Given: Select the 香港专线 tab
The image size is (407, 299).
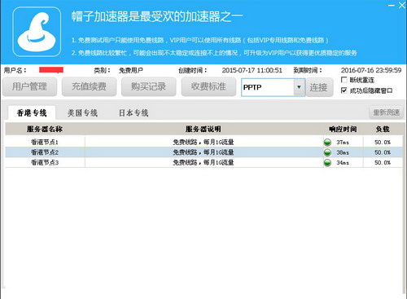Looking at the screenshot, I should pyautogui.click(x=32, y=112).
